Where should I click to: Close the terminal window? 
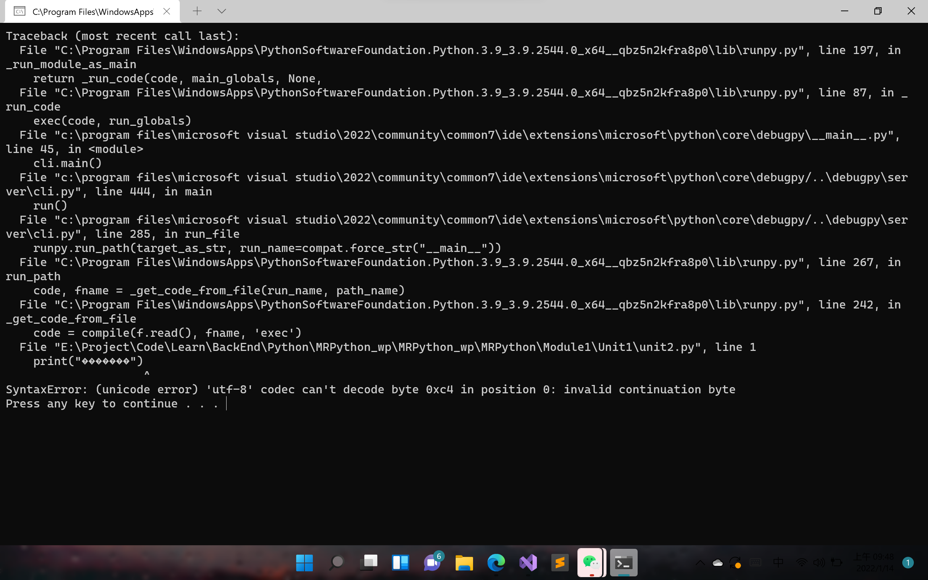point(911,11)
